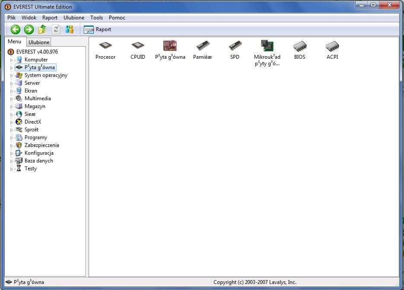
Task: Select Programy in the tree
Action: [36, 137]
